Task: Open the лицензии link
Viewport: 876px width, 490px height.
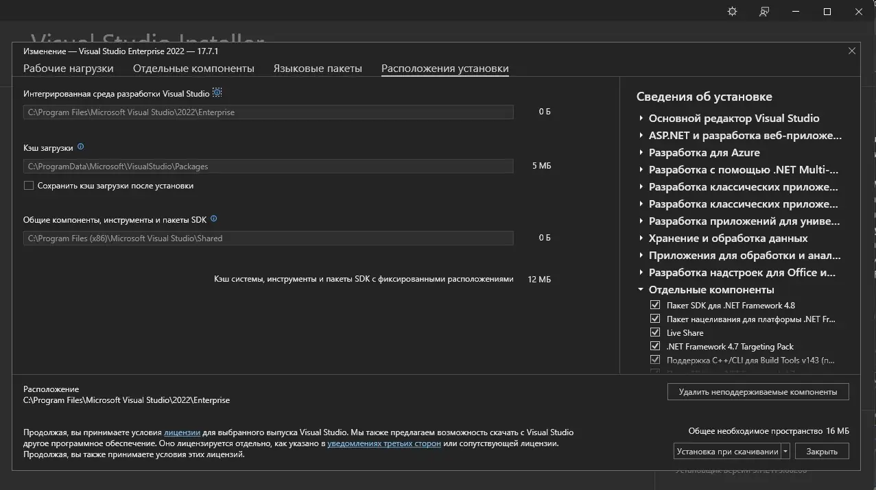Action: (x=182, y=432)
